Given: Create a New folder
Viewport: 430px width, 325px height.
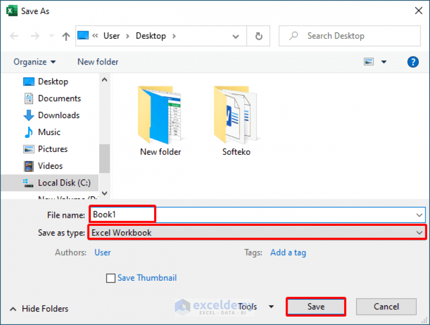Looking at the screenshot, I should pos(98,62).
